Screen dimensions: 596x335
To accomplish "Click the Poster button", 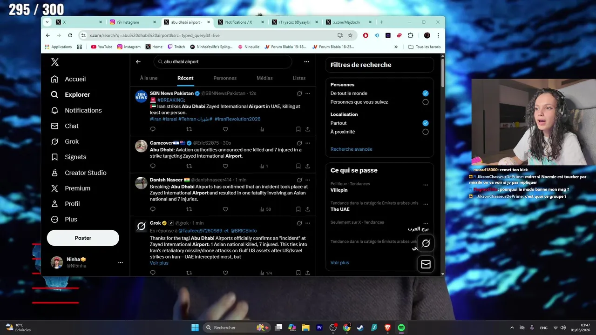I will pyautogui.click(x=83, y=238).
